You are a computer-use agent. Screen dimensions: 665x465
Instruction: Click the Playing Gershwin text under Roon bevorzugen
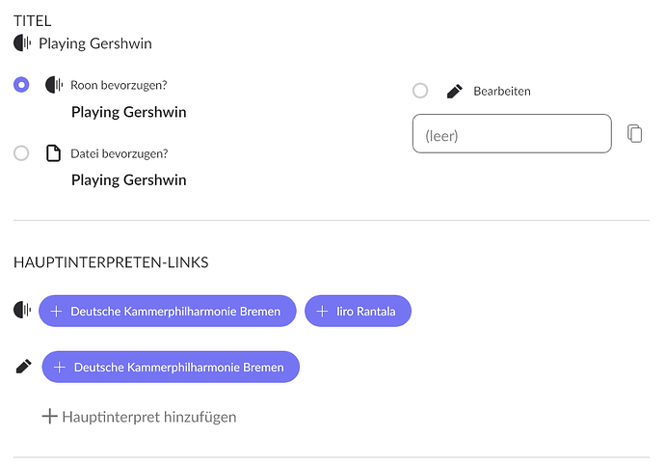[x=129, y=112]
